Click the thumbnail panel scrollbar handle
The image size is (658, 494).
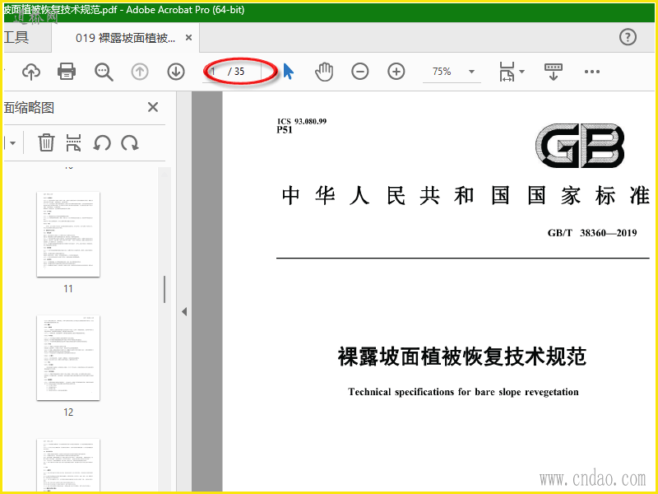[164, 289]
